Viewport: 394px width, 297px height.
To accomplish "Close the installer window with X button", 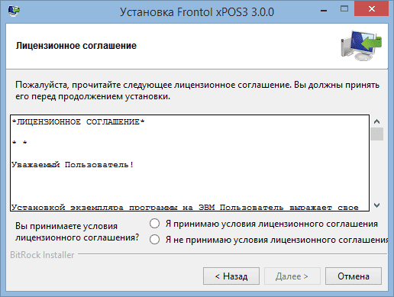I will tap(372, 9).
